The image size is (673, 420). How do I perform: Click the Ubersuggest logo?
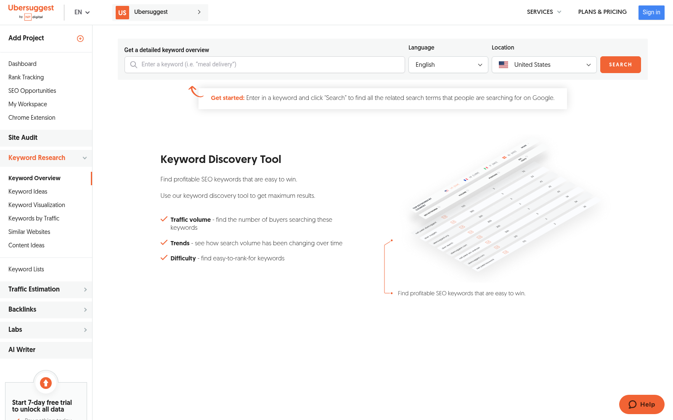tap(31, 12)
